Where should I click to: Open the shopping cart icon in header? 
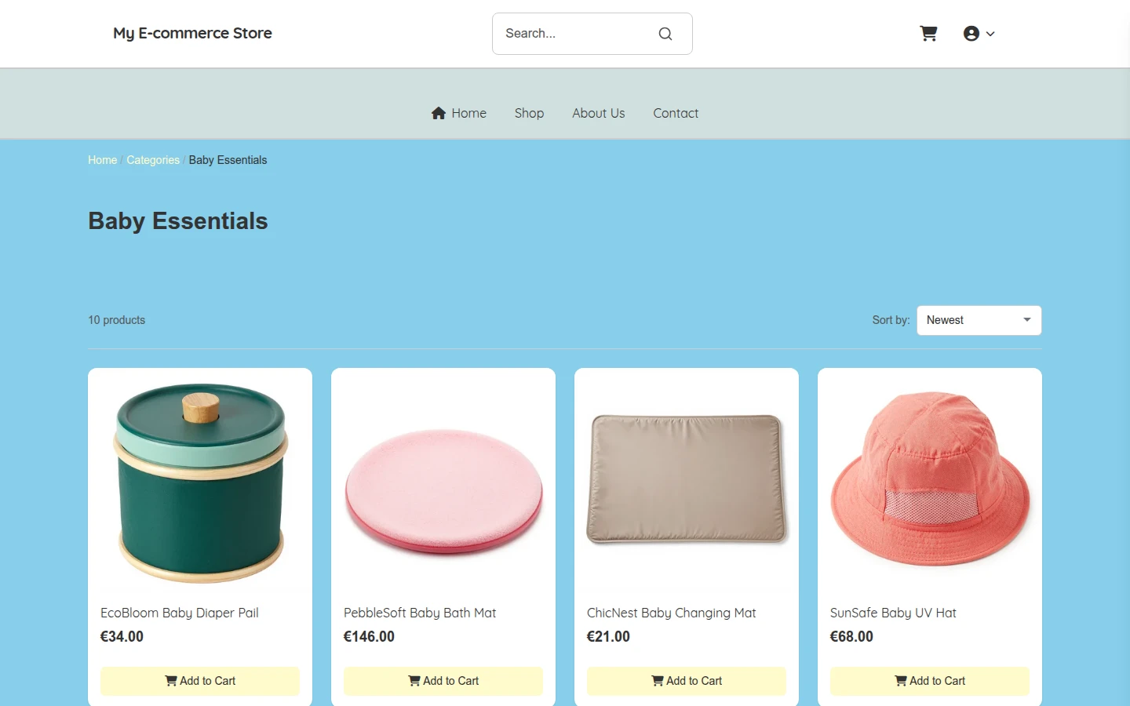[928, 34]
